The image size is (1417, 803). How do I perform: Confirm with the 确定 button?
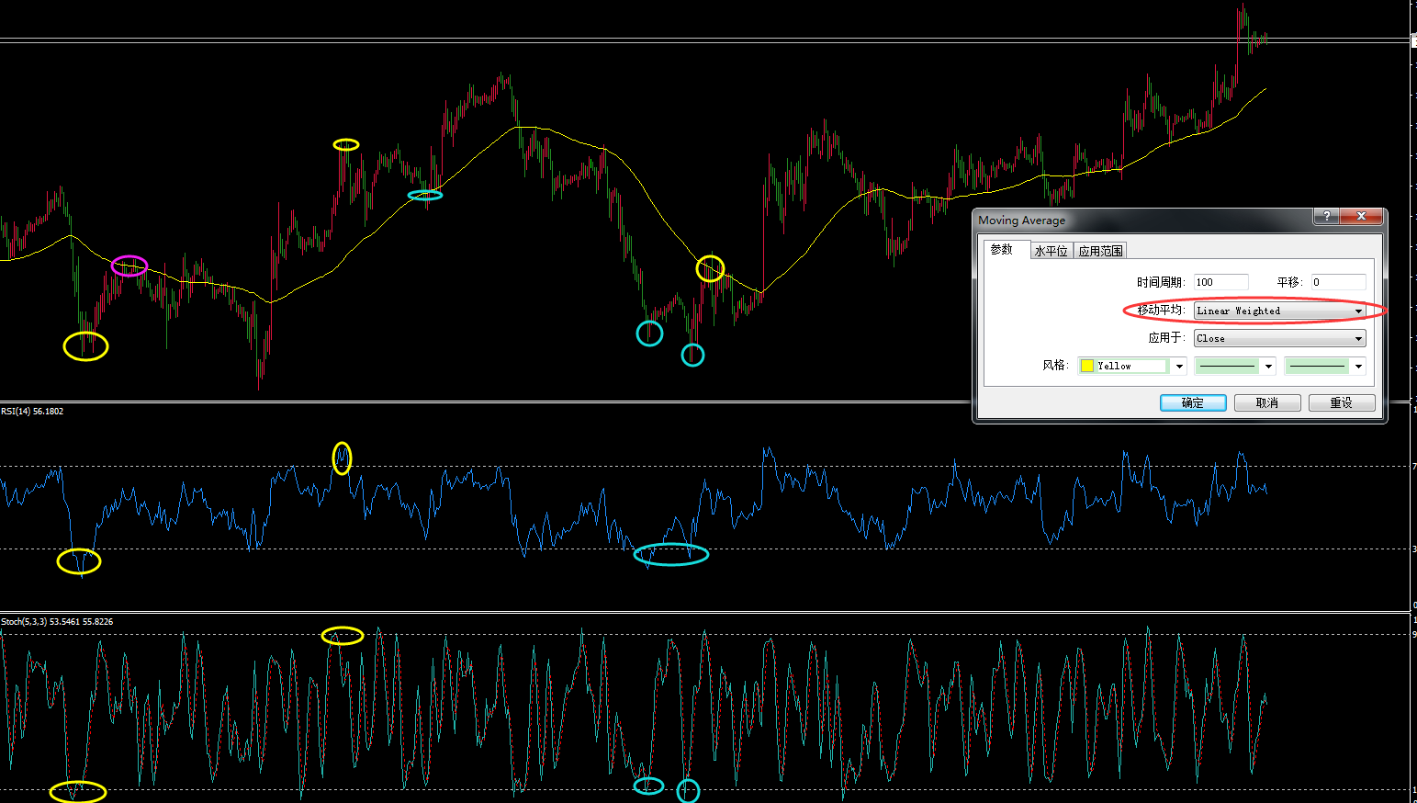[1193, 402]
